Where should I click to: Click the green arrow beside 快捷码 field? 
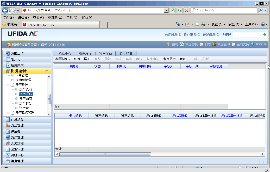click(x=265, y=35)
